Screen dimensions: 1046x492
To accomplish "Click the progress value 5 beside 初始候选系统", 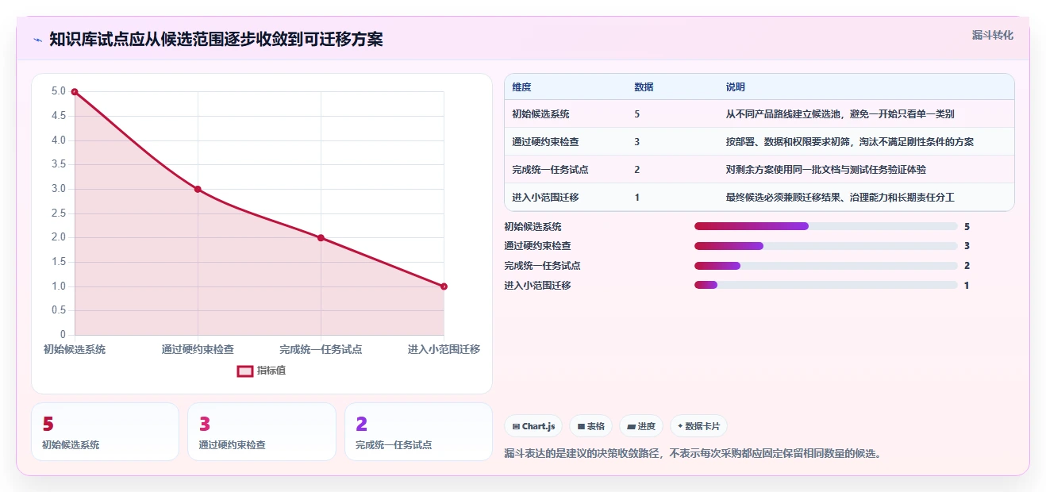I will (967, 227).
